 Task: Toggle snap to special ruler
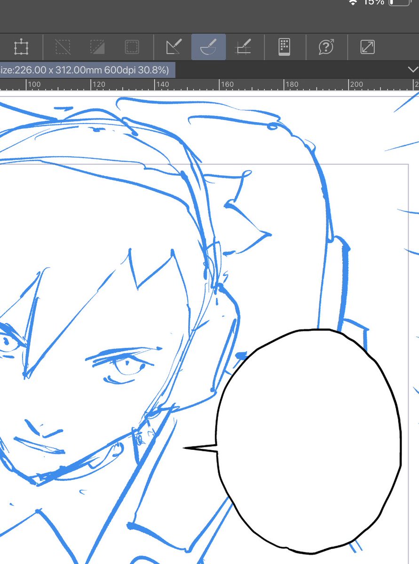(x=243, y=47)
